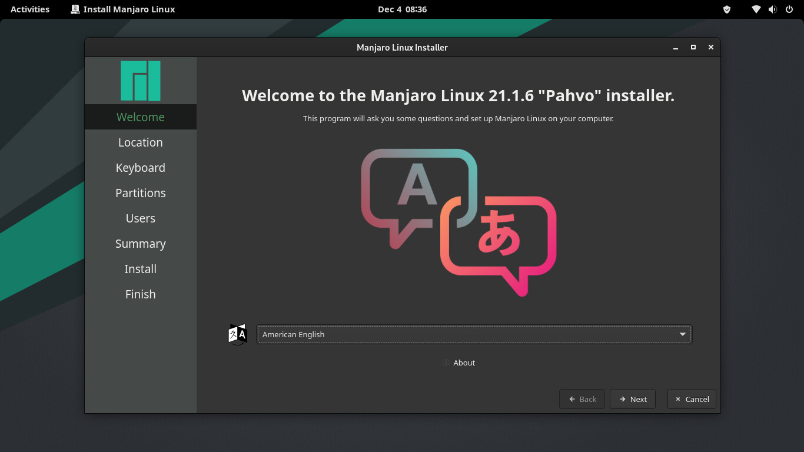
Task: Click the clock showing Dec 4 08:36
Action: [402, 9]
